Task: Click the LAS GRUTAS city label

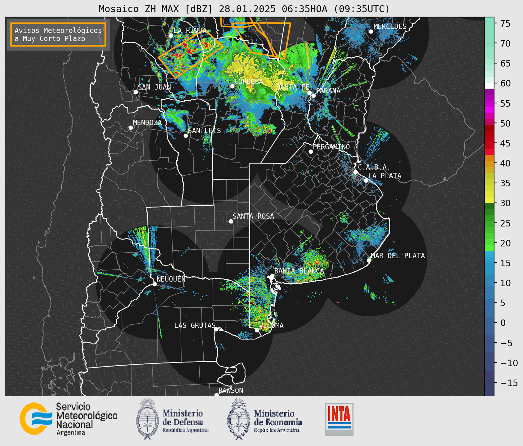Action: point(195,325)
